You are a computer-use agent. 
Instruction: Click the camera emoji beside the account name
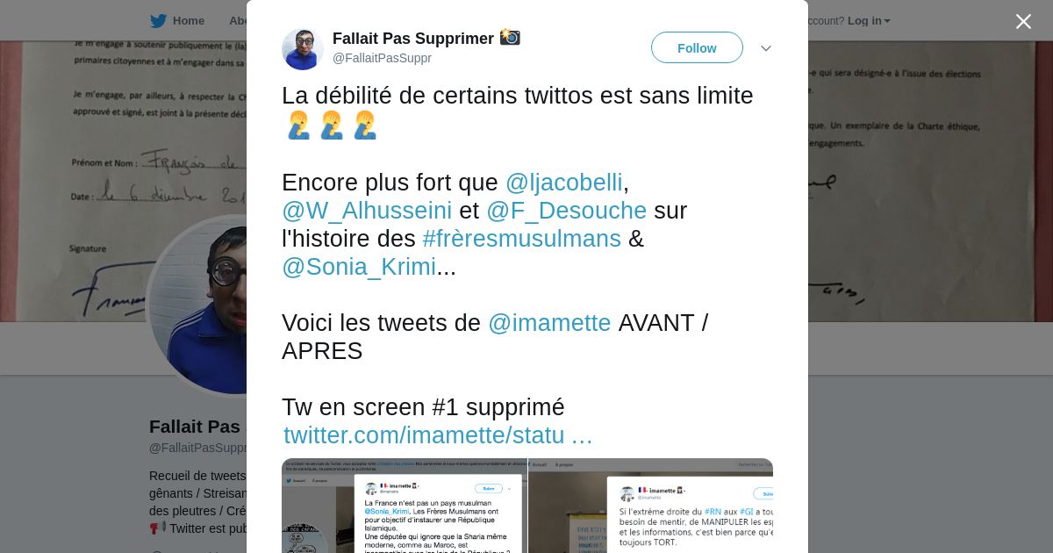tap(510, 37)
